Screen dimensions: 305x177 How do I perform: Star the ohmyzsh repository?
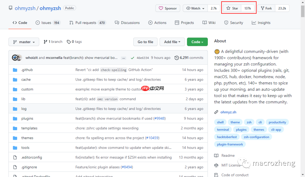tap(232, 8)
